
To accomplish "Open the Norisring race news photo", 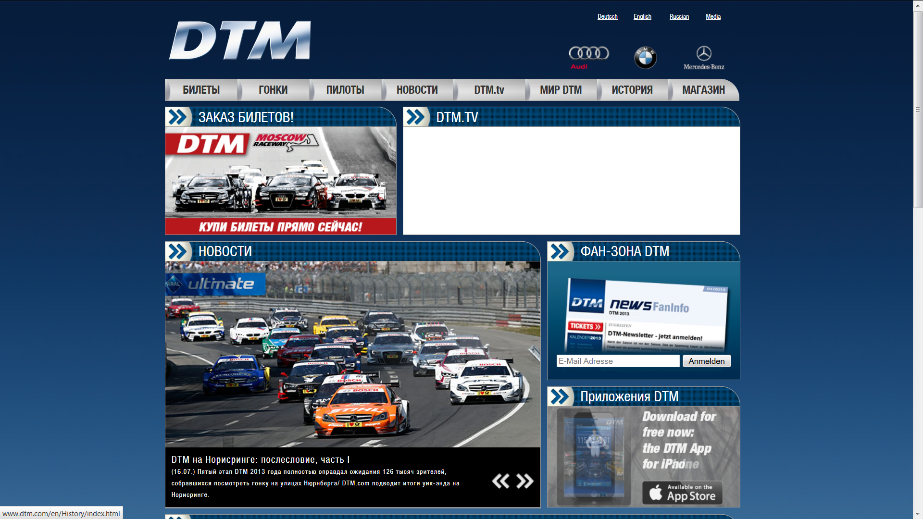I will [x=353, y=354].
